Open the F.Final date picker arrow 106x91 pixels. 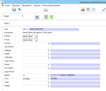[36, 40]
